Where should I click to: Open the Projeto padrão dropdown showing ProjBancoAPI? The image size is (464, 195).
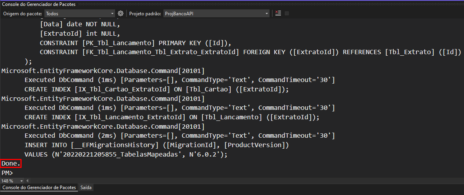coord(216,14)
